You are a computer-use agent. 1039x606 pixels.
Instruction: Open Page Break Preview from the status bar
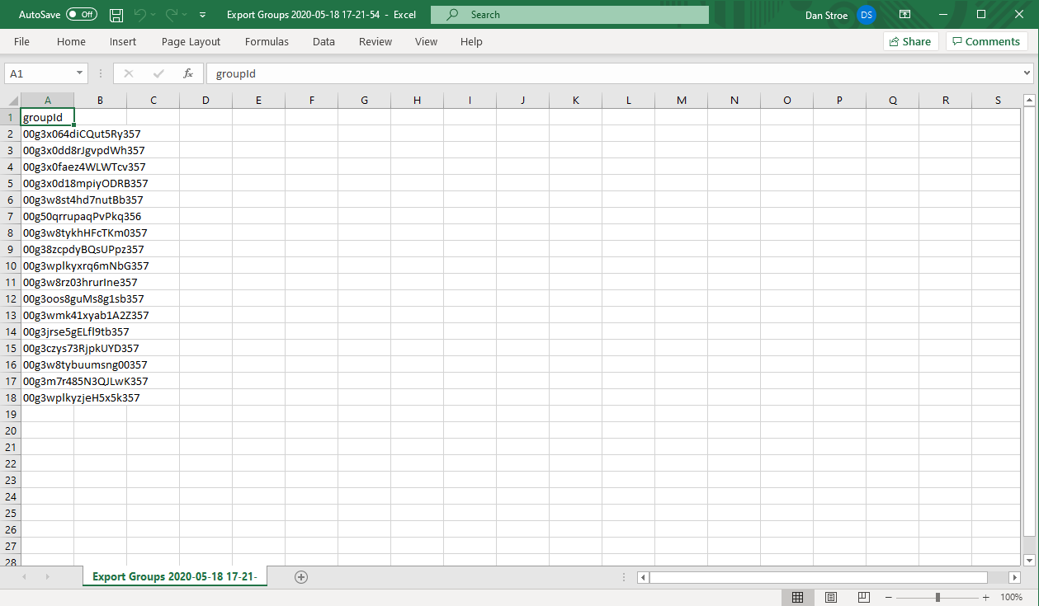[863, 597]
